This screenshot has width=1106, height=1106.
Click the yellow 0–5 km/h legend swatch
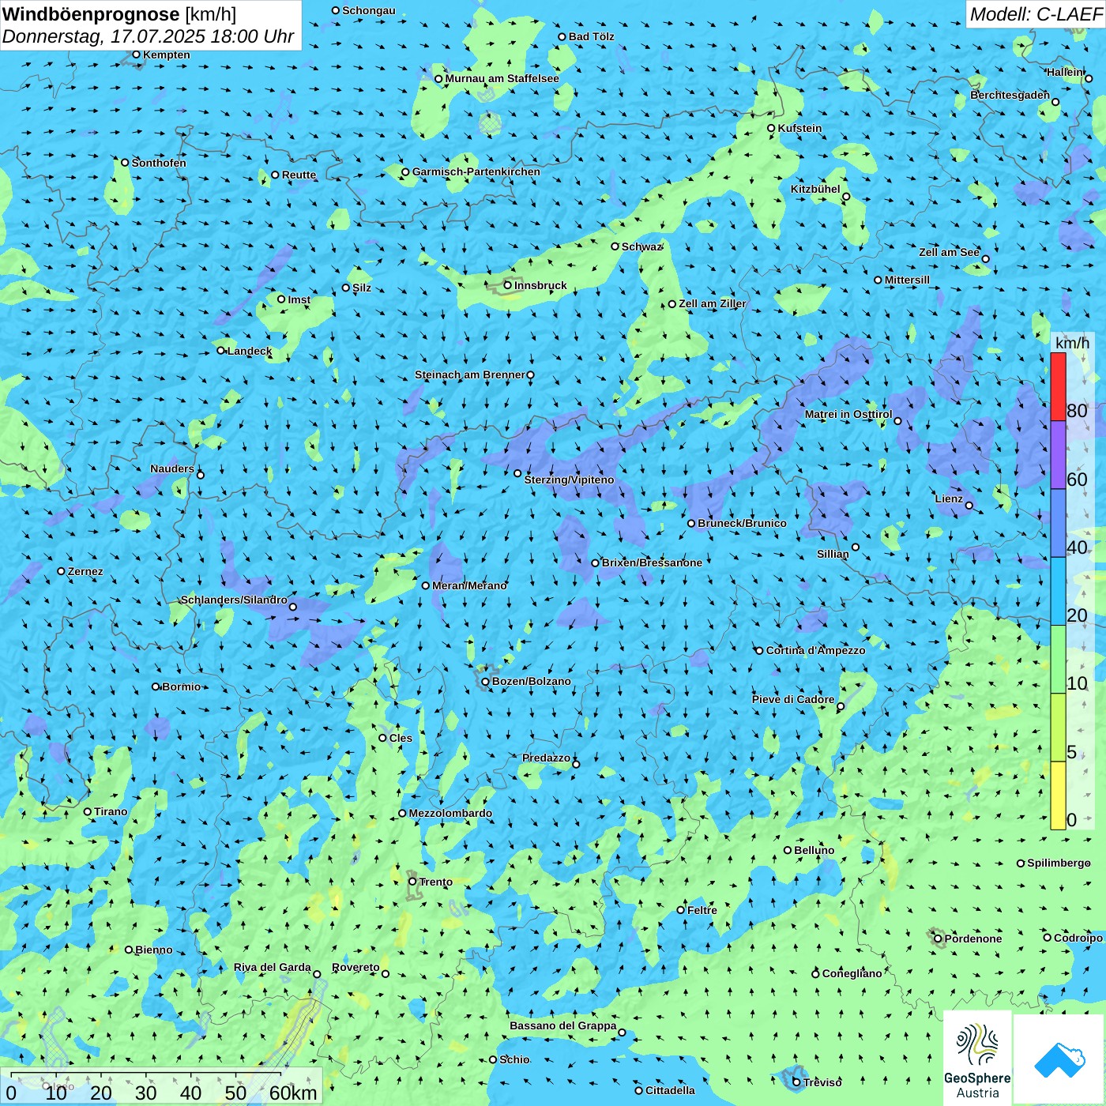coord(1058,796)
